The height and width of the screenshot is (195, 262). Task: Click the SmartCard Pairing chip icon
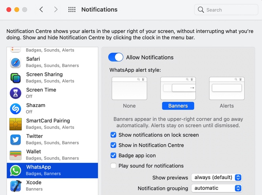15,124
